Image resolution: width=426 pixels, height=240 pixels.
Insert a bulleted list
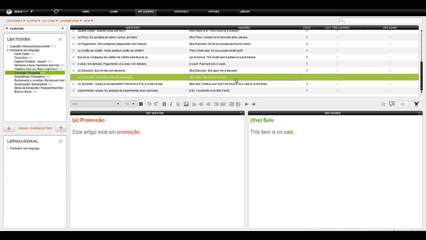pos(223,104)
